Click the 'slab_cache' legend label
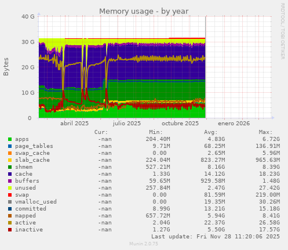288x250 pixels. tap(32, 160)
